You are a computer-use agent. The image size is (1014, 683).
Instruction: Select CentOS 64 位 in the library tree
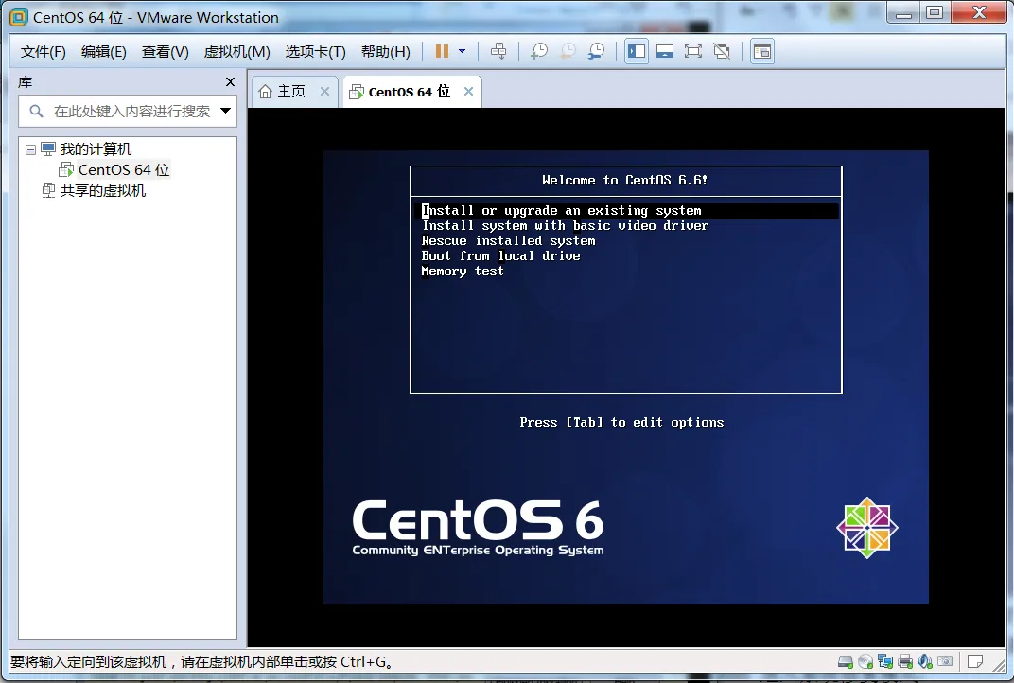tap(124, 170)
